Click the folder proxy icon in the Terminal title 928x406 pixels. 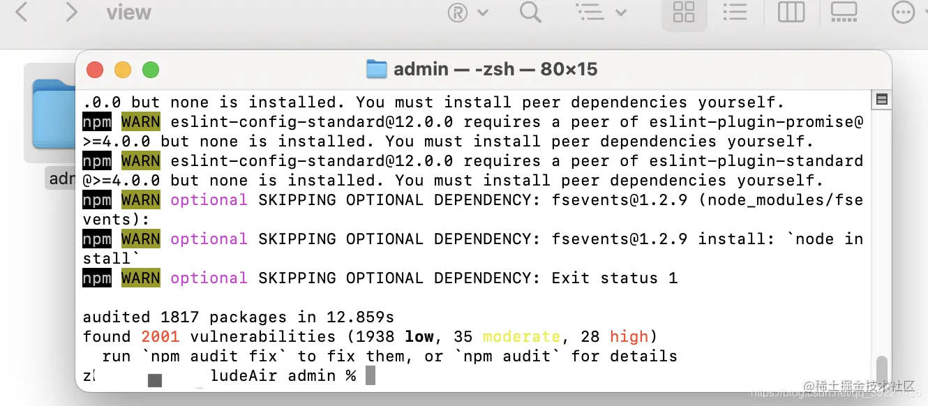(377, 69)
